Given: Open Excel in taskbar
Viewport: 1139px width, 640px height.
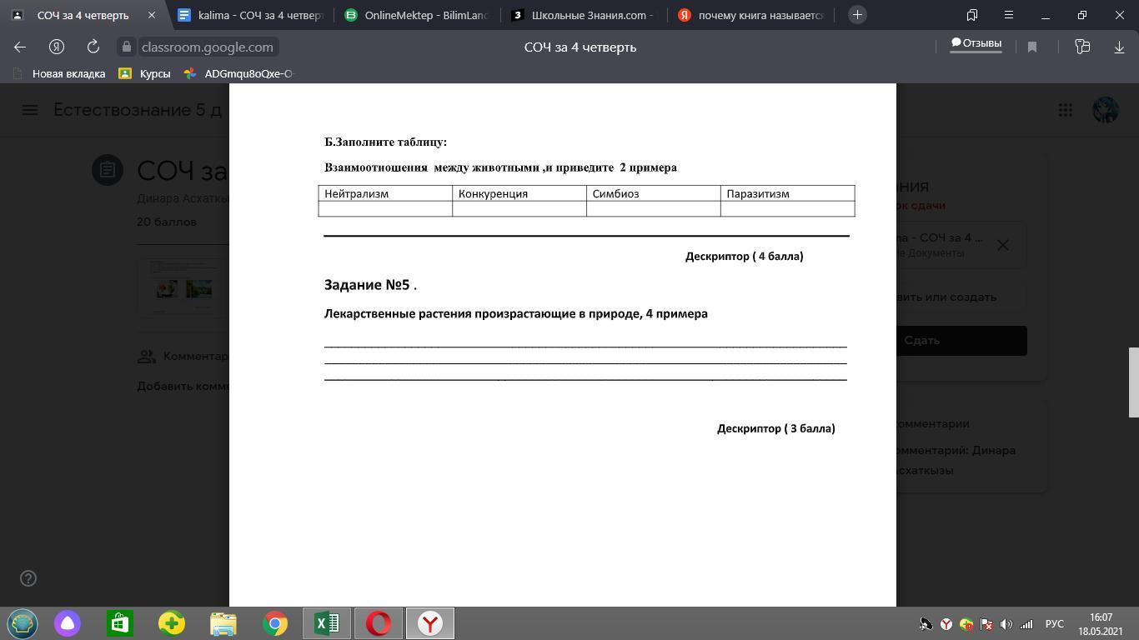Looking at the screenshot, I should (x=326, y=623).
